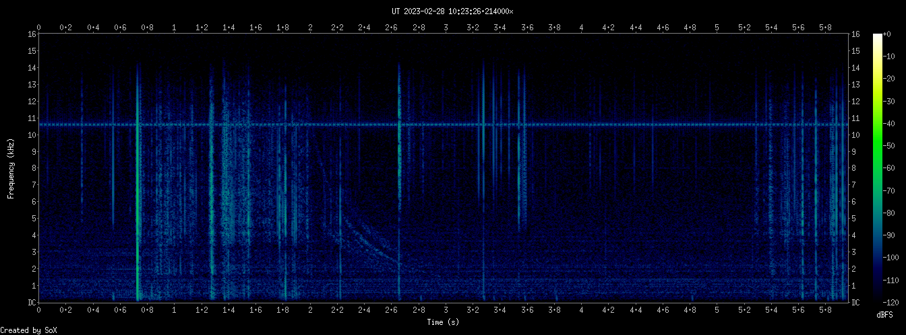Click the '3' second tick on the bottom time axis

446,311
